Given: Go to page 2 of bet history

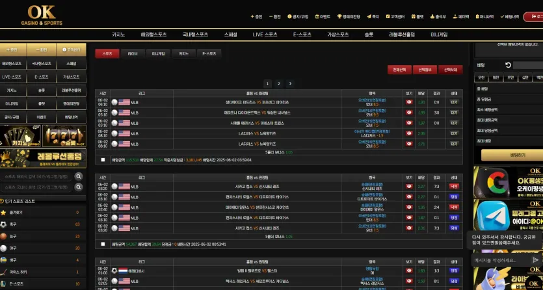Looking at the screenshot, I should pyautogui.click(x=279, y=83).
